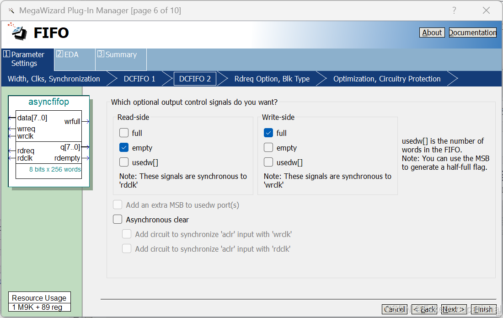Click the '1 M9K + 89 reg' resource value

point(37,307)
